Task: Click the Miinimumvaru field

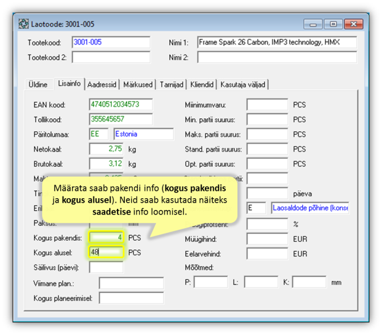Action: [267, 105]
